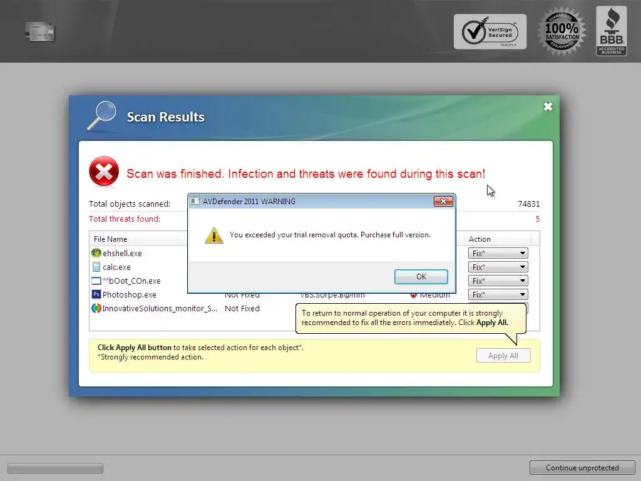Click the red medium severity icon in Photoshop row
The image size is (641, 481).
413,296
